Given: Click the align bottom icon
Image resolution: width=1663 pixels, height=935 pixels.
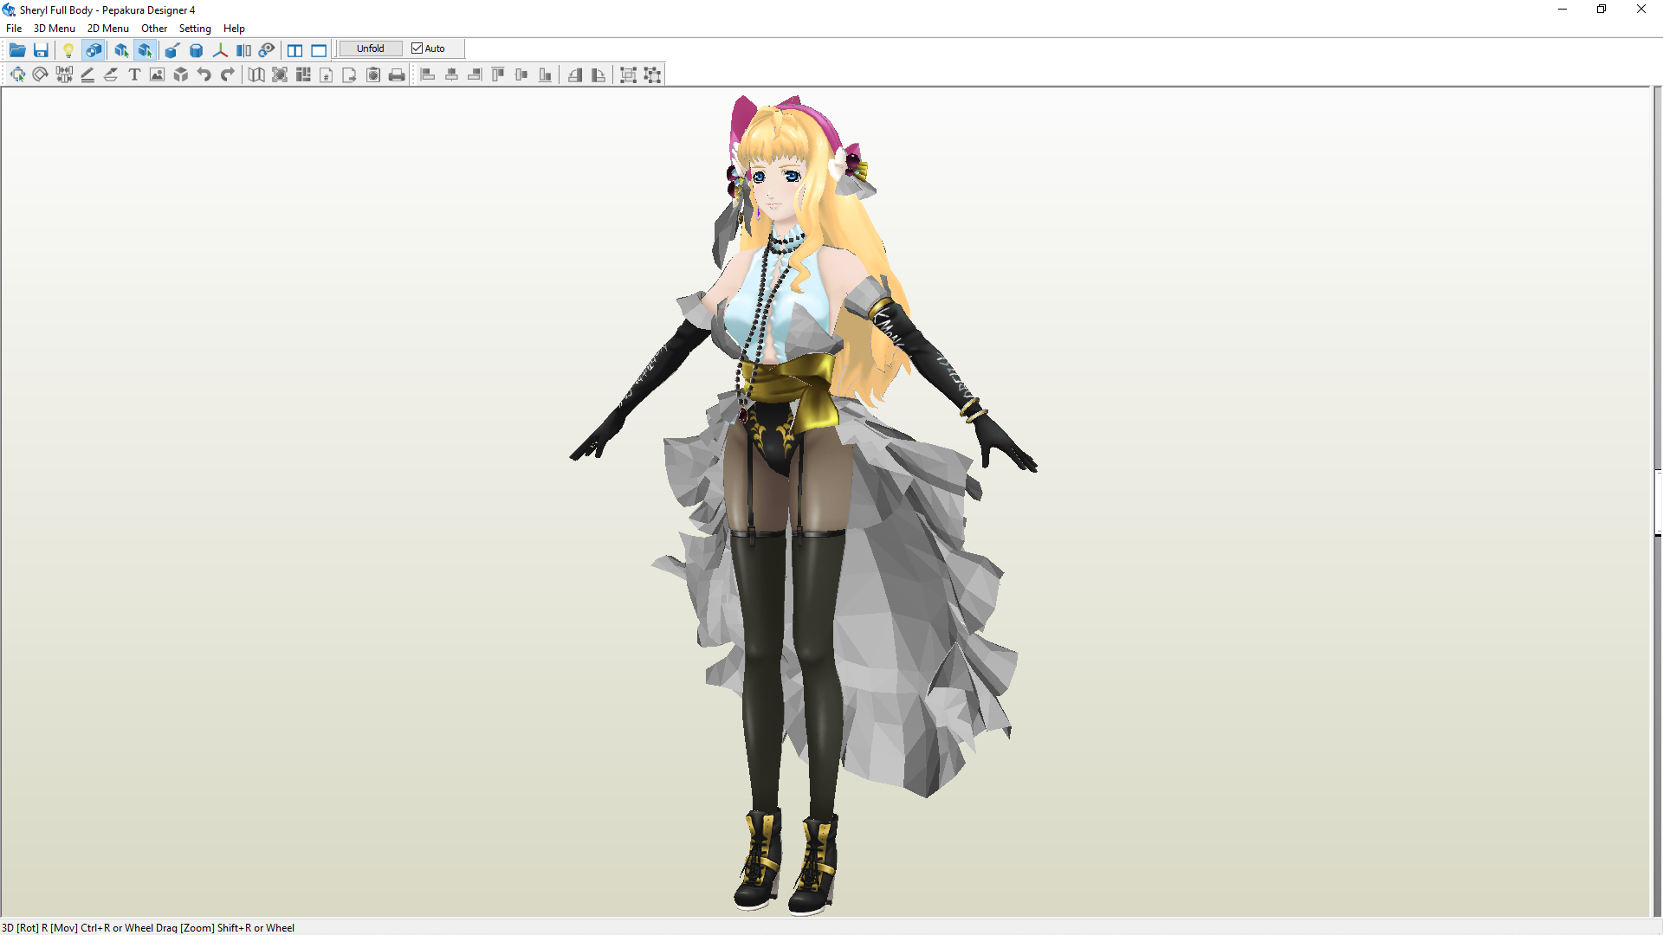Looking at the screenshot, I should point(545,74).
